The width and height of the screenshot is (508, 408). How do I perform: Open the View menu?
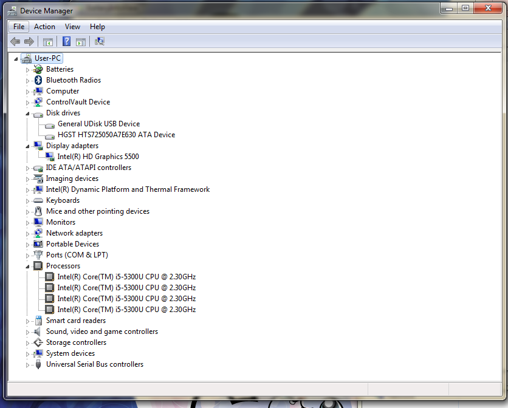pos(72,27)
